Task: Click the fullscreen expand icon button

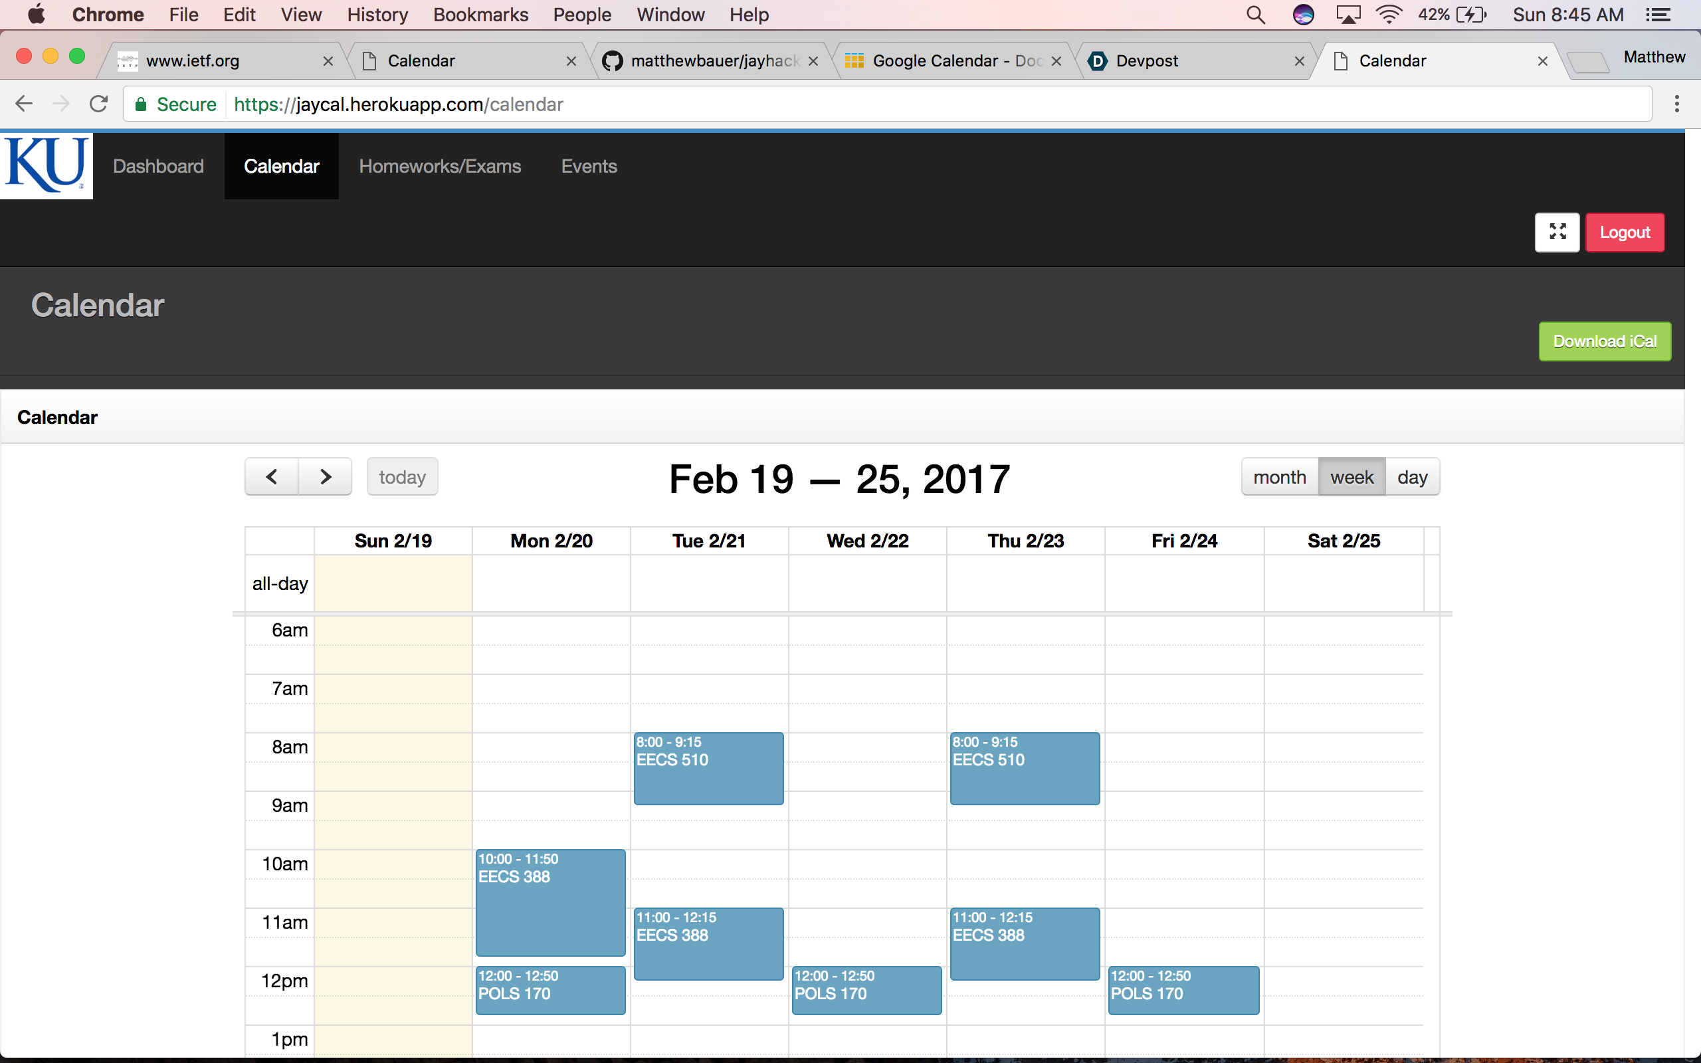Action: (x=1557, y=232)
